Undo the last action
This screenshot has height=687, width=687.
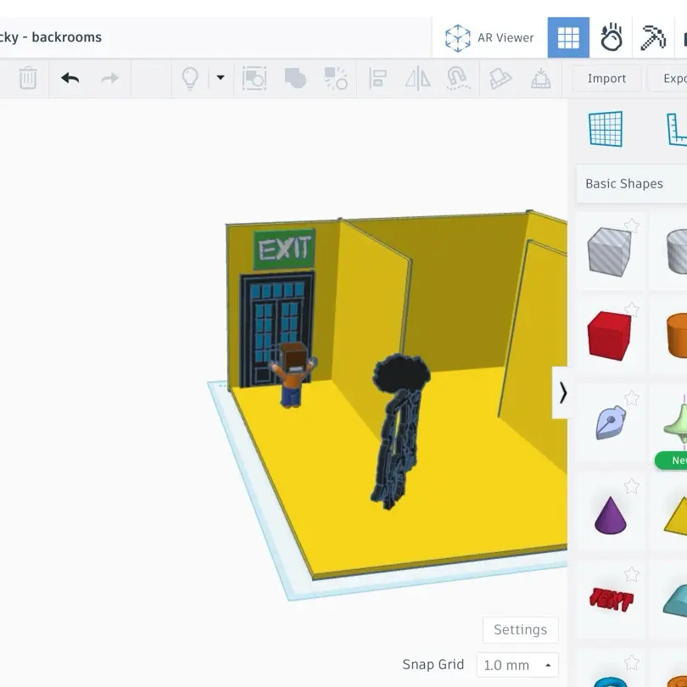coord(70,78)
